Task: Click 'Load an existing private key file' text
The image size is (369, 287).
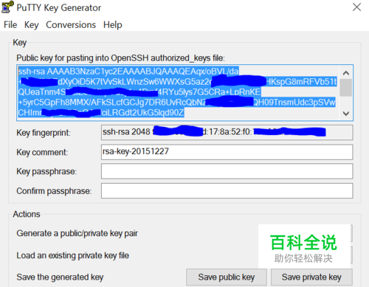Action: coord(72,255)
